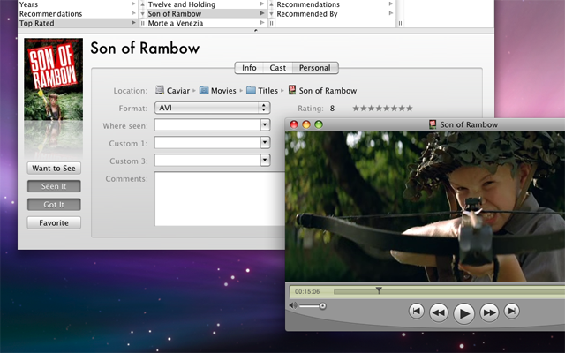
Task: Skip to beginning of the movie
Action: coord(416,311)
